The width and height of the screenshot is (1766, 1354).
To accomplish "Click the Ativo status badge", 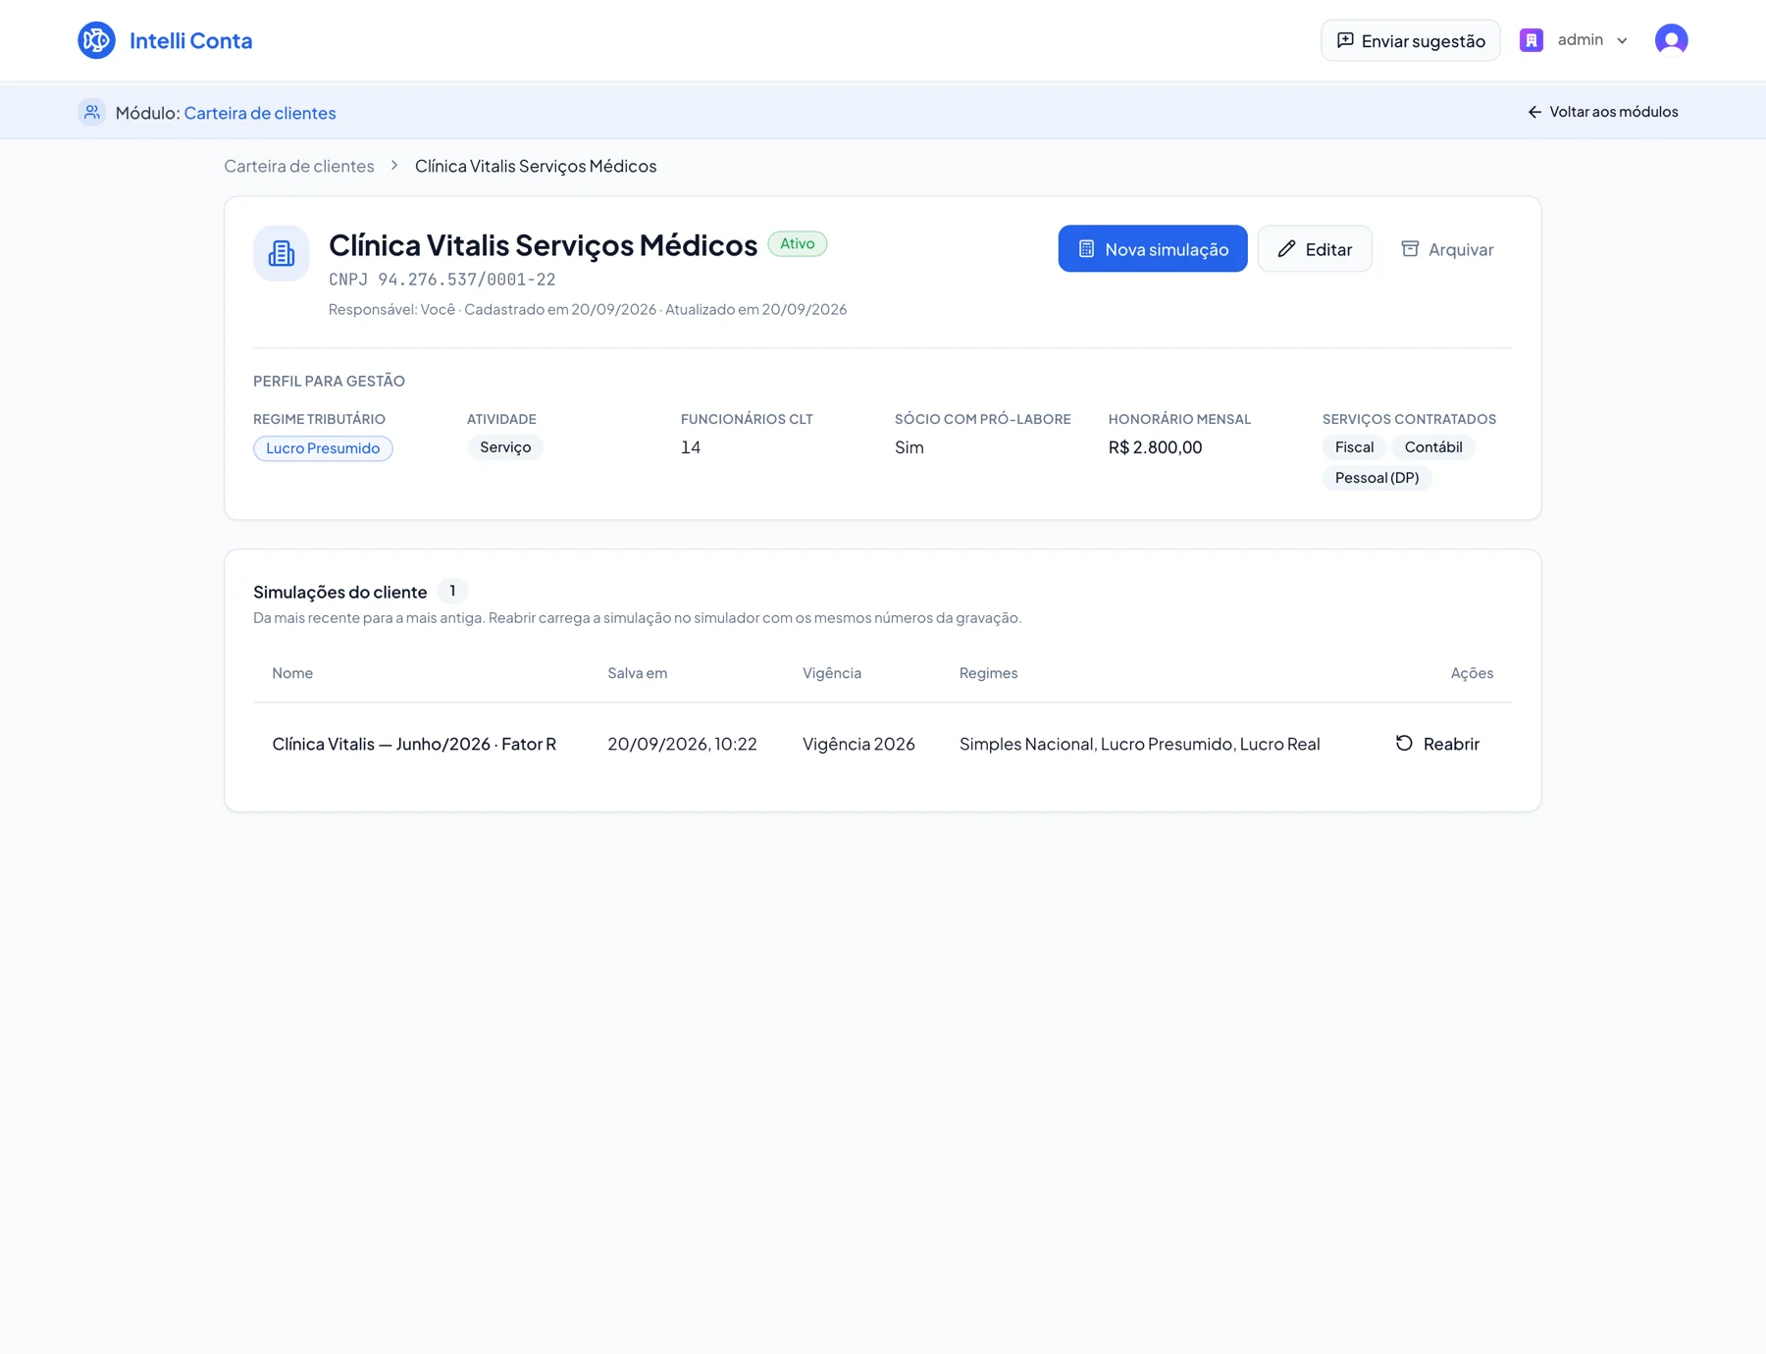I will 798,243.
